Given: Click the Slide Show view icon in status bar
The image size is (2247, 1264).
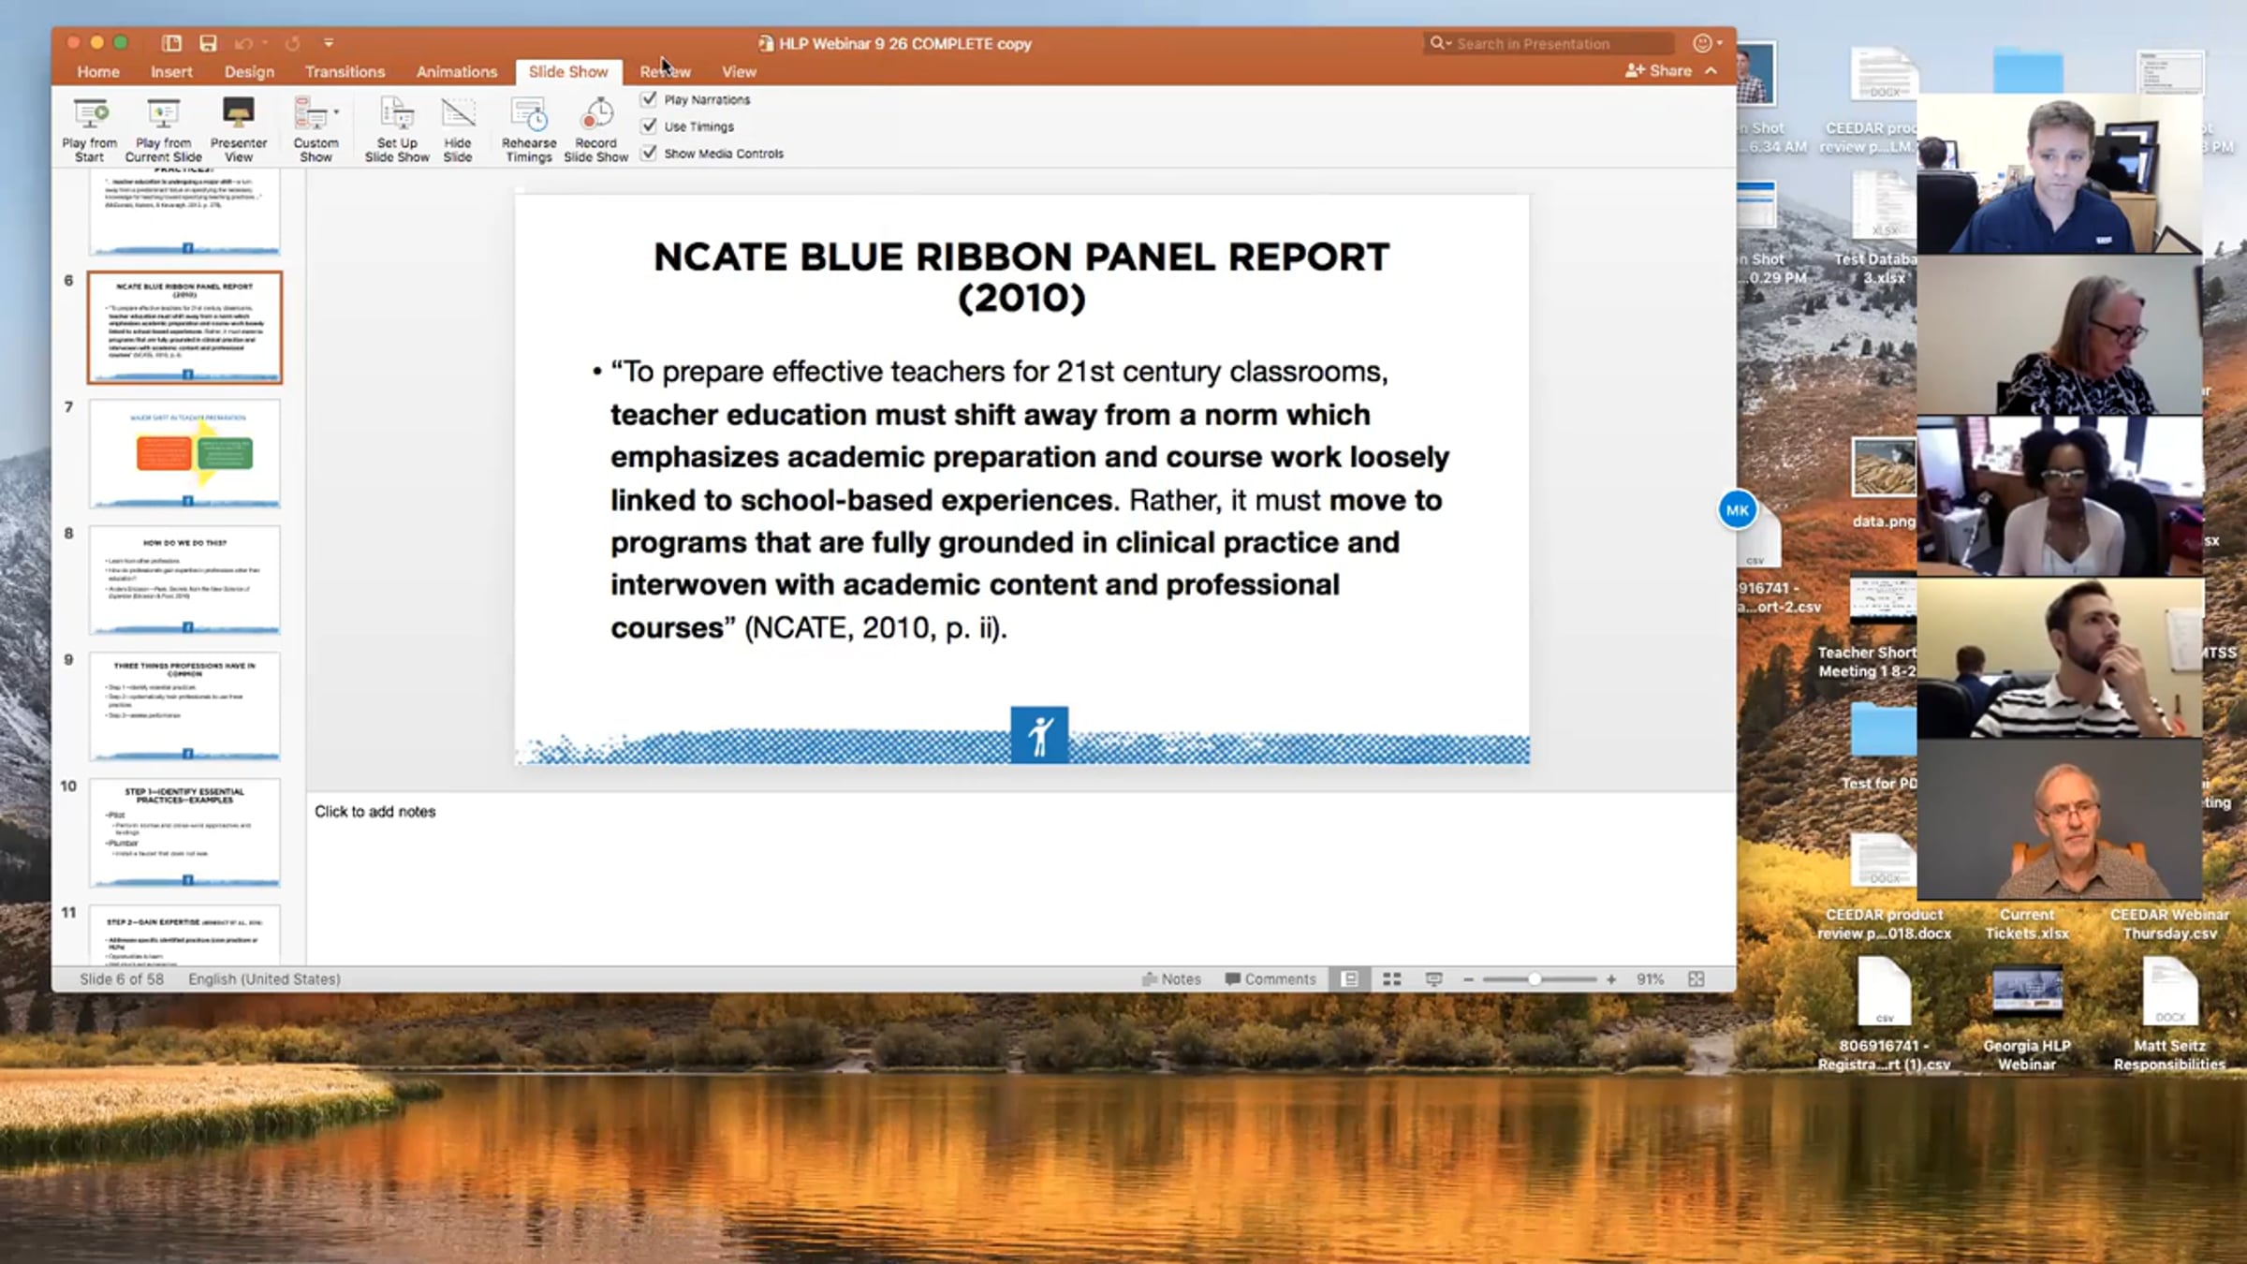Looking at the screenshot, I should [1433, 978].
